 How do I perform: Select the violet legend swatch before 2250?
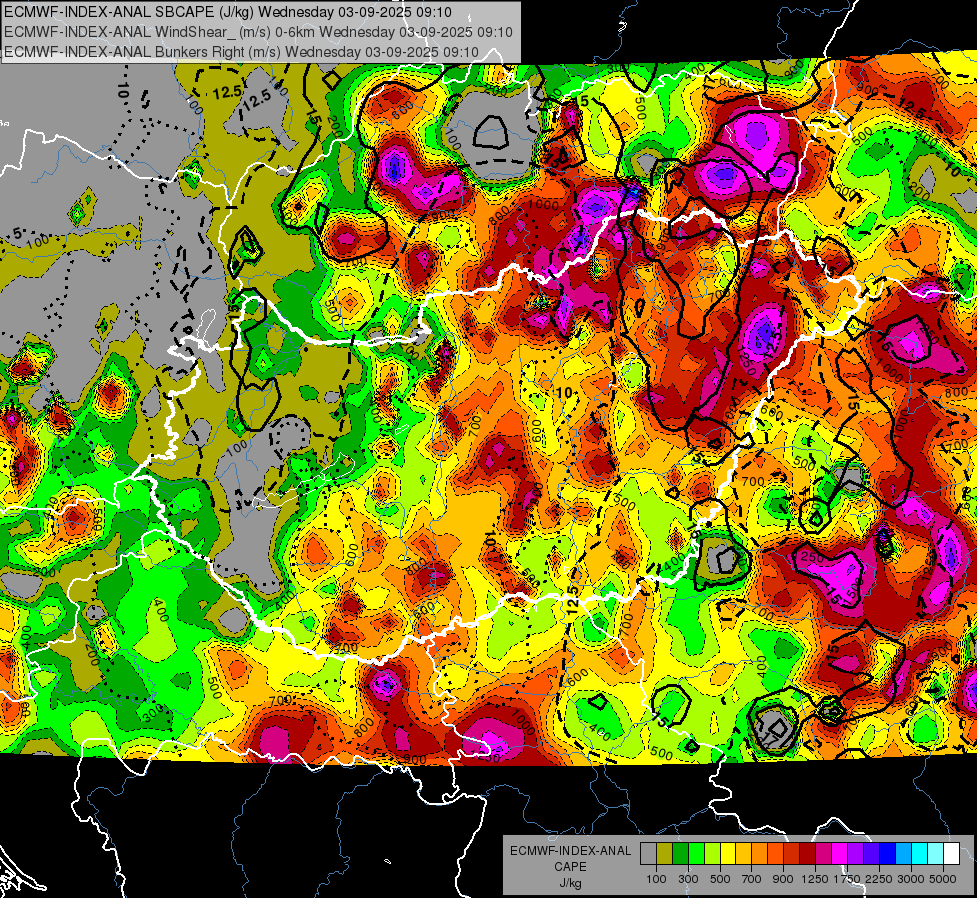[x=871, y=854]
